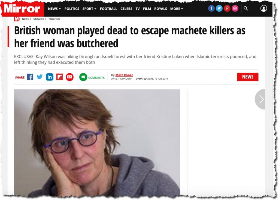Click the next arrow on right edge
The image size is (279, 200).
[260, 99]
